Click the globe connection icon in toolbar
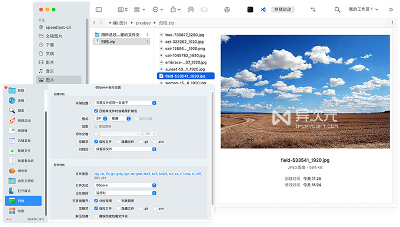The image size is (400, 227). tap(227, 9)
